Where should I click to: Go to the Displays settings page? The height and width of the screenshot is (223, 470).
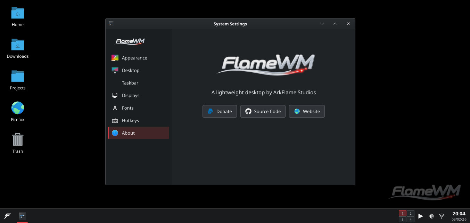(x=139, y=95)
